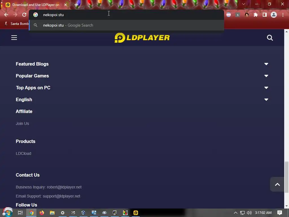Open the Settings gear on the taskbar
Viewport: 289px width, 217px height.
62,213
